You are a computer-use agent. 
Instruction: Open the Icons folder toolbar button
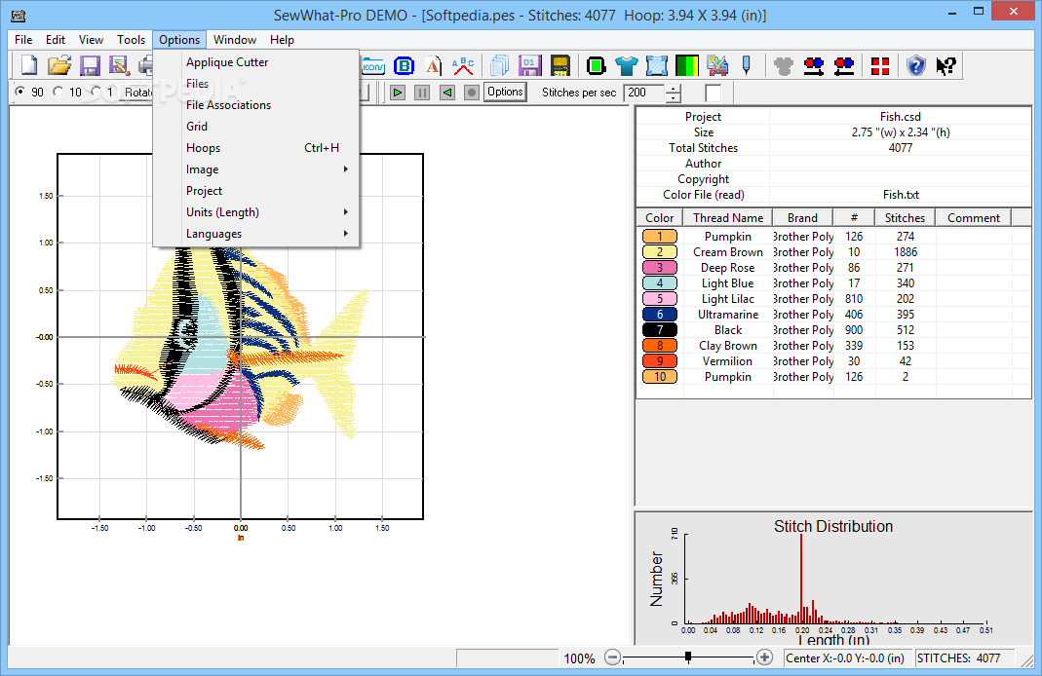click(x=373, y=65)
